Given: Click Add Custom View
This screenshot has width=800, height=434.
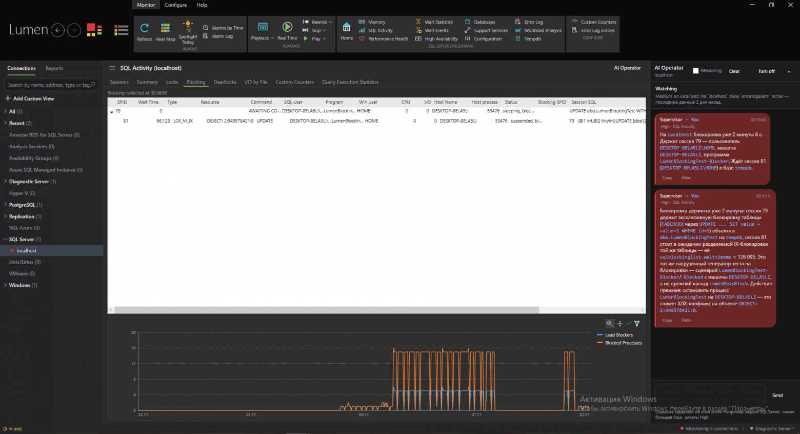Looking at the screenshot, I should tap(29, 98).
